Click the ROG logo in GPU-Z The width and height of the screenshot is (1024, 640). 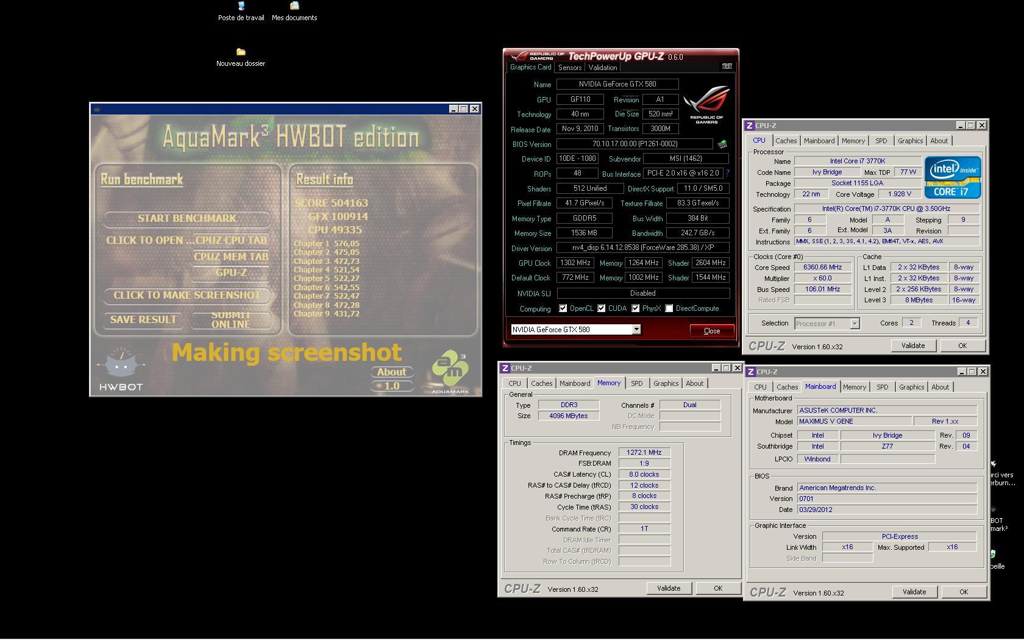[x=706, y=105]
